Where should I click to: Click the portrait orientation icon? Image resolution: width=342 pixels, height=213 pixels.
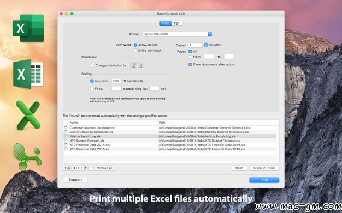(134, 65)
